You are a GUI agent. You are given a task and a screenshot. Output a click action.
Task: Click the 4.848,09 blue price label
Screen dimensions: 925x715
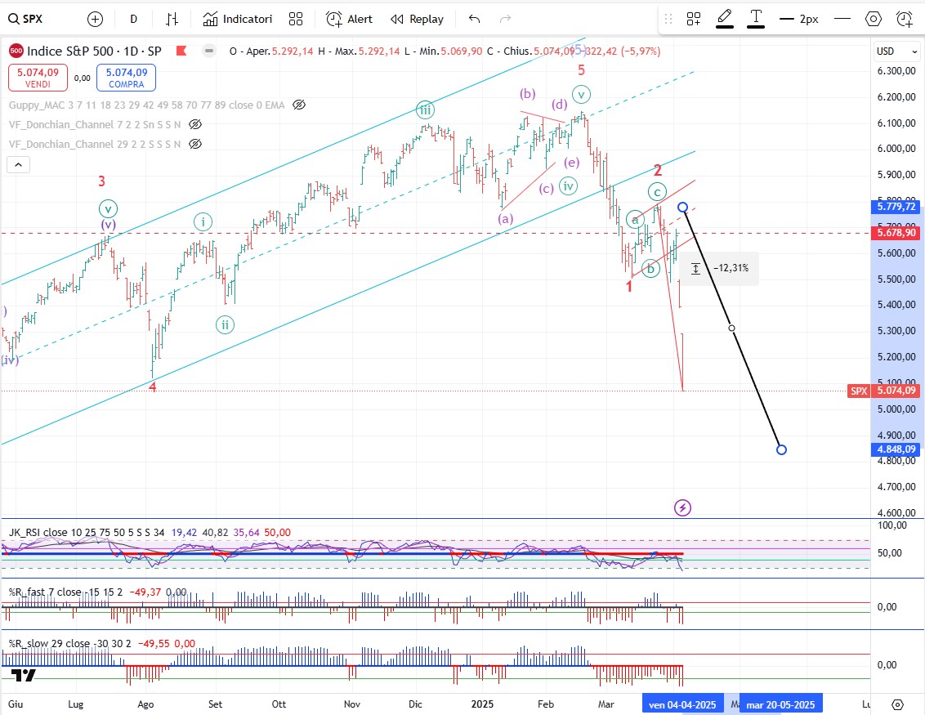[x=896, y=449]
